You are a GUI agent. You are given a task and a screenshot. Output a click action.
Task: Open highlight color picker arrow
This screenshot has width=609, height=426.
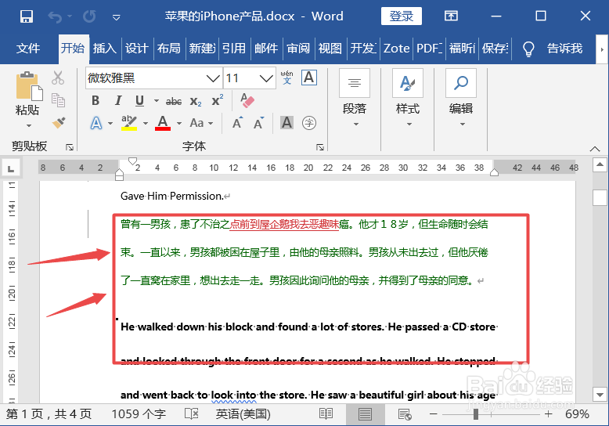click(146, 124)
